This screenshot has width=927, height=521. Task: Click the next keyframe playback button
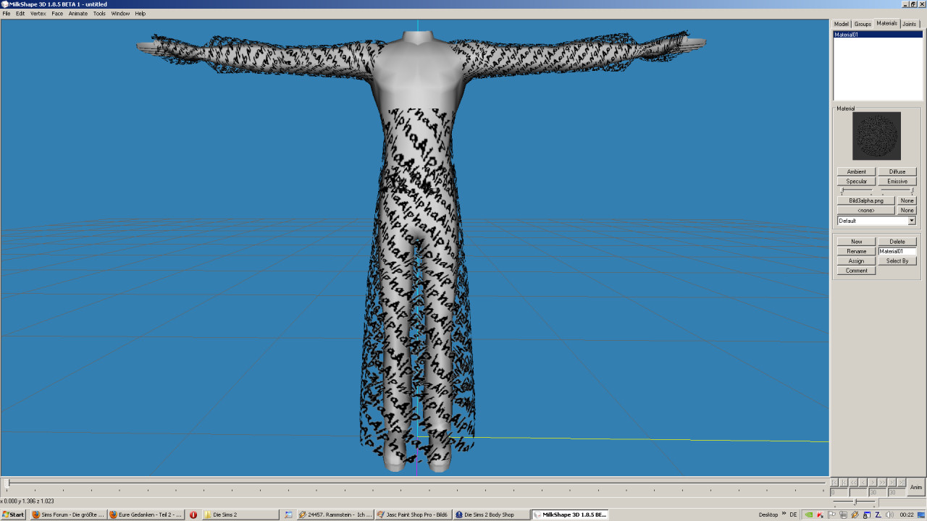[x=892, y=483]
